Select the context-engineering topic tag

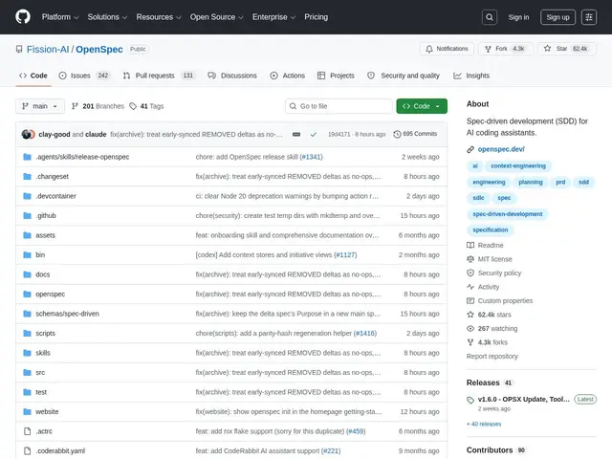tap(518, 165)
